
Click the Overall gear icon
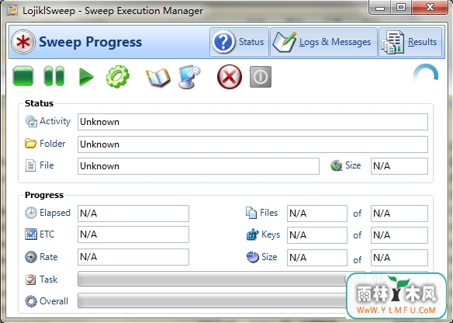click(31, 301)
